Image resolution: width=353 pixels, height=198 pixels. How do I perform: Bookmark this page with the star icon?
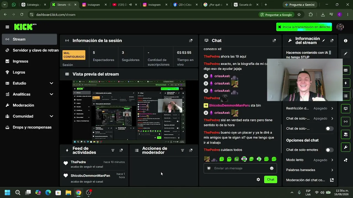pyautogui.click(x=299, y=15)
